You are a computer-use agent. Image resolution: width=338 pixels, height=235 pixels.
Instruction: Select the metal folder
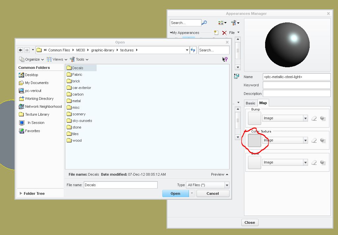point(74,101)
